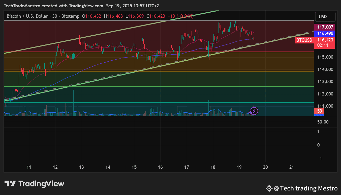Click date 17 on the time axis
Image resolution: width=341 pixels, height=195 pixels.
(187, 167)
